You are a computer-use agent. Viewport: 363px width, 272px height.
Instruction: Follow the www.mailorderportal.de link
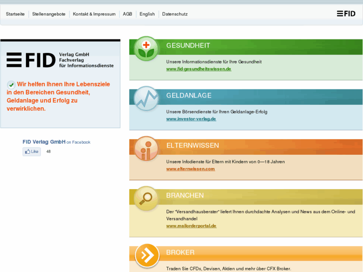191,226
